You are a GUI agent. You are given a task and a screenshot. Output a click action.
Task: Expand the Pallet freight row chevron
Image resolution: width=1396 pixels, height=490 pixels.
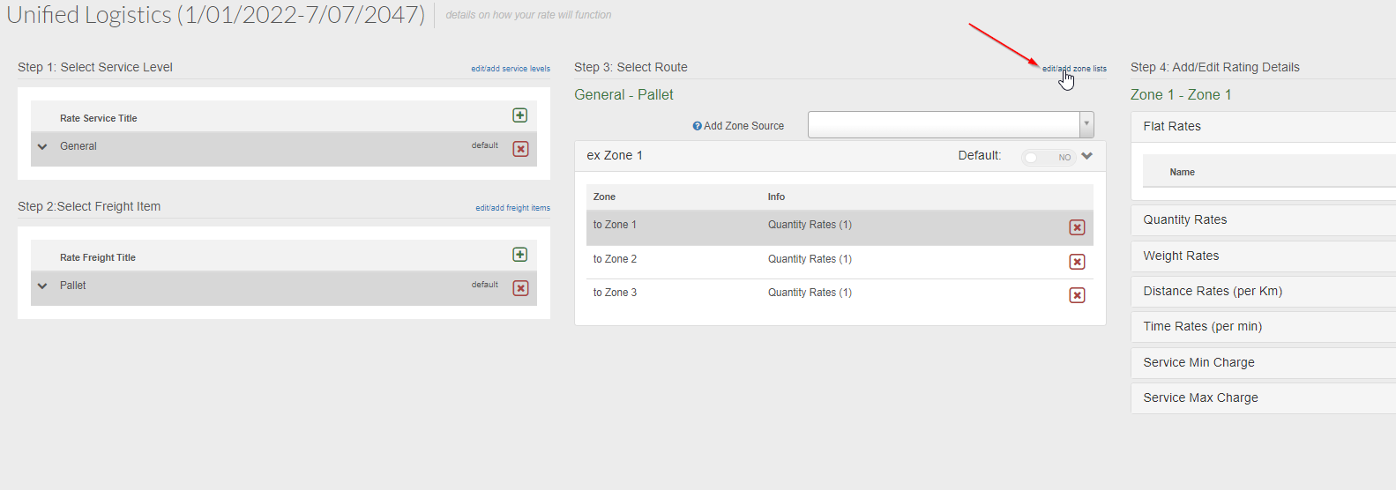[42, 286]
